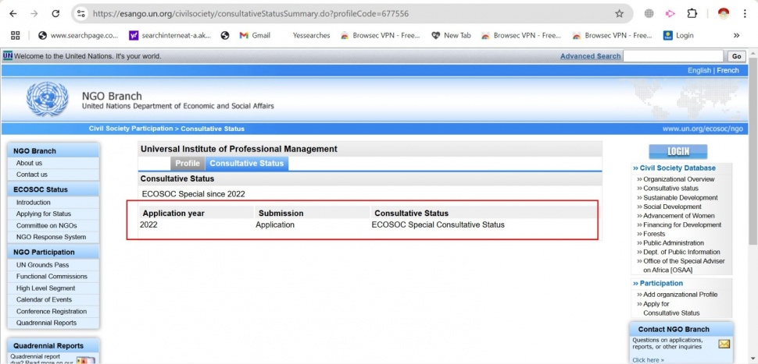This screenshot has width=758, height=364.
Task: Select the Consultative Status tab
Action: [246, 164]
